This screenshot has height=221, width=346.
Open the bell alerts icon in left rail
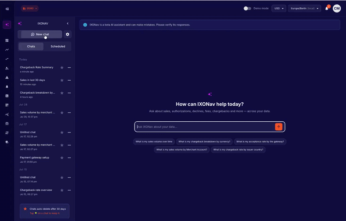point(7,87)
